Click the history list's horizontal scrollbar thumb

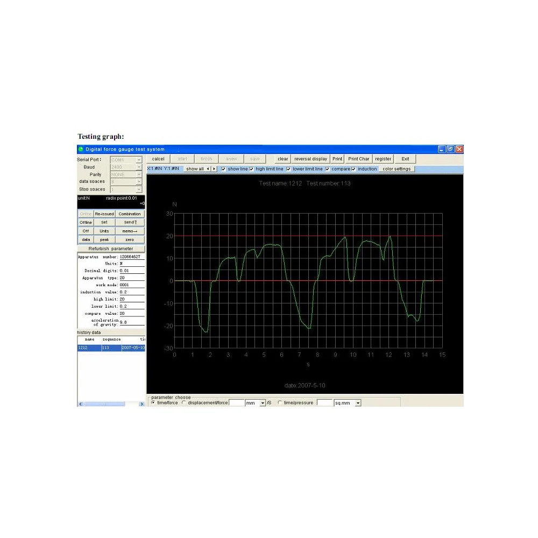[x=104, y=404]
